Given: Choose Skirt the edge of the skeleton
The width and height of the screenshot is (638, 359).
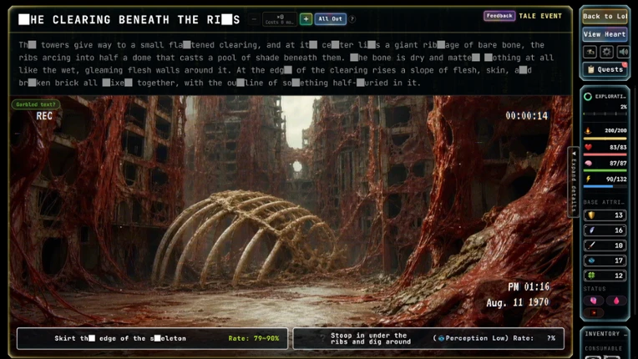Looking at the screenshot, I should click(152, 338).
